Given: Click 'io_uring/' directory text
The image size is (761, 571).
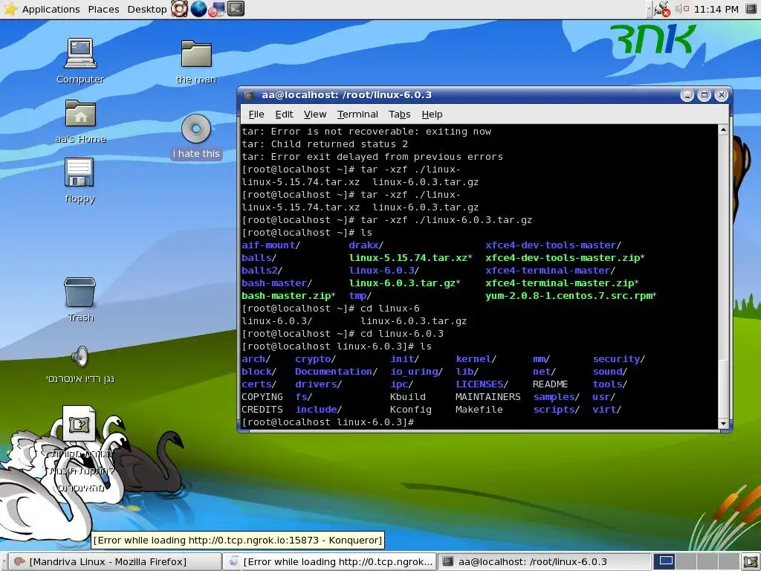Looking at the screenshot, I should click(416, 372).
